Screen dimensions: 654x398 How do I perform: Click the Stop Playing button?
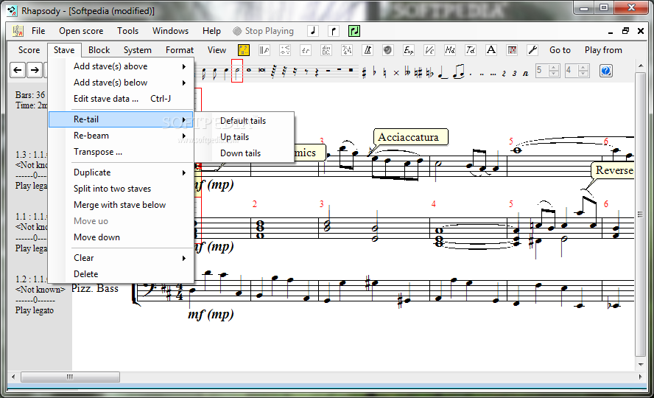pos(263,31)
